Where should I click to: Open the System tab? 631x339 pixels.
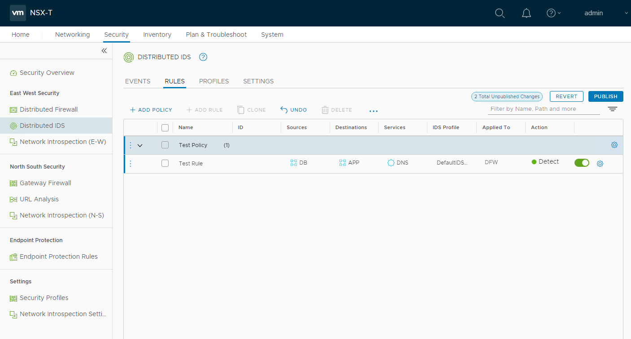[x=272, y=35]
